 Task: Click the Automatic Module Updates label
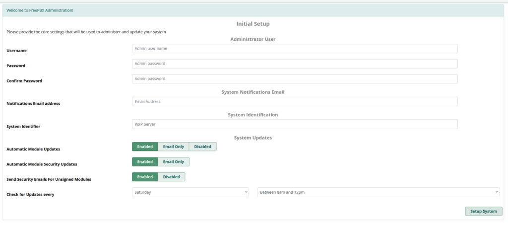click(x=33, y=150)
